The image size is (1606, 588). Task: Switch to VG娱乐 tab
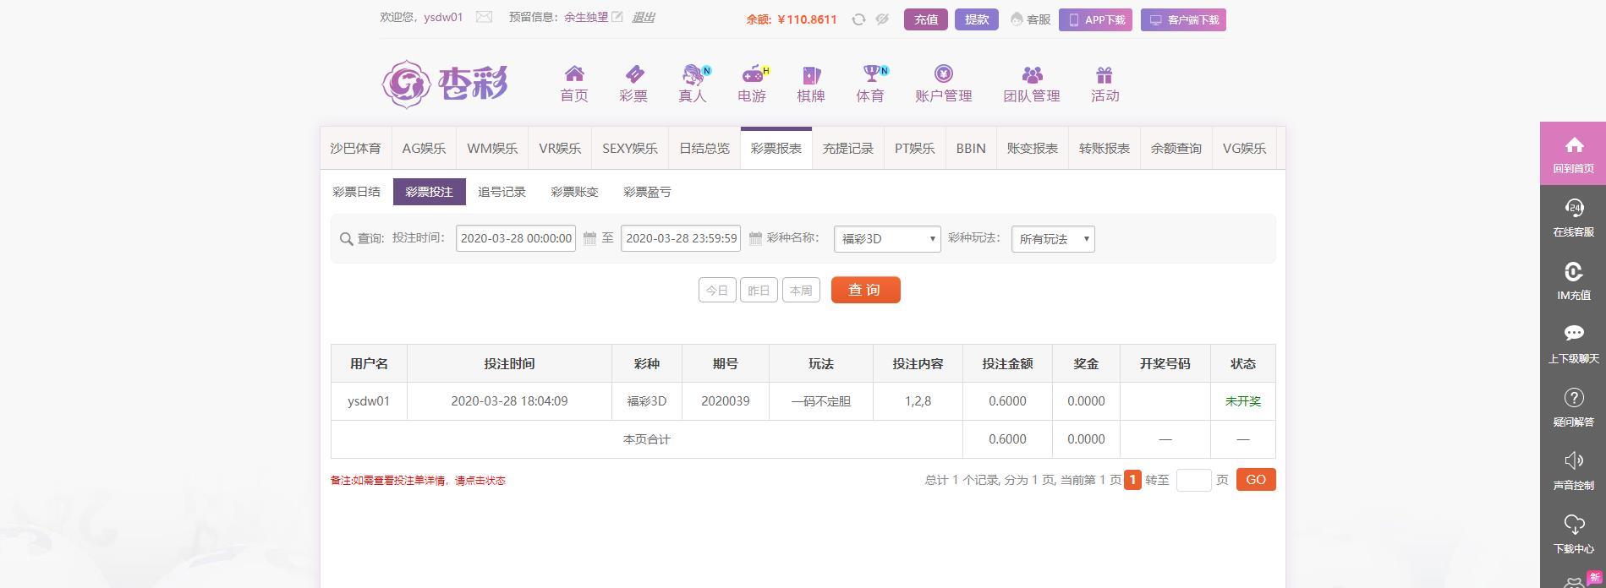pos(1245,148)
